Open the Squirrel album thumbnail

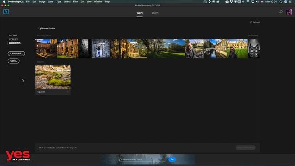[x=53, y=77]
